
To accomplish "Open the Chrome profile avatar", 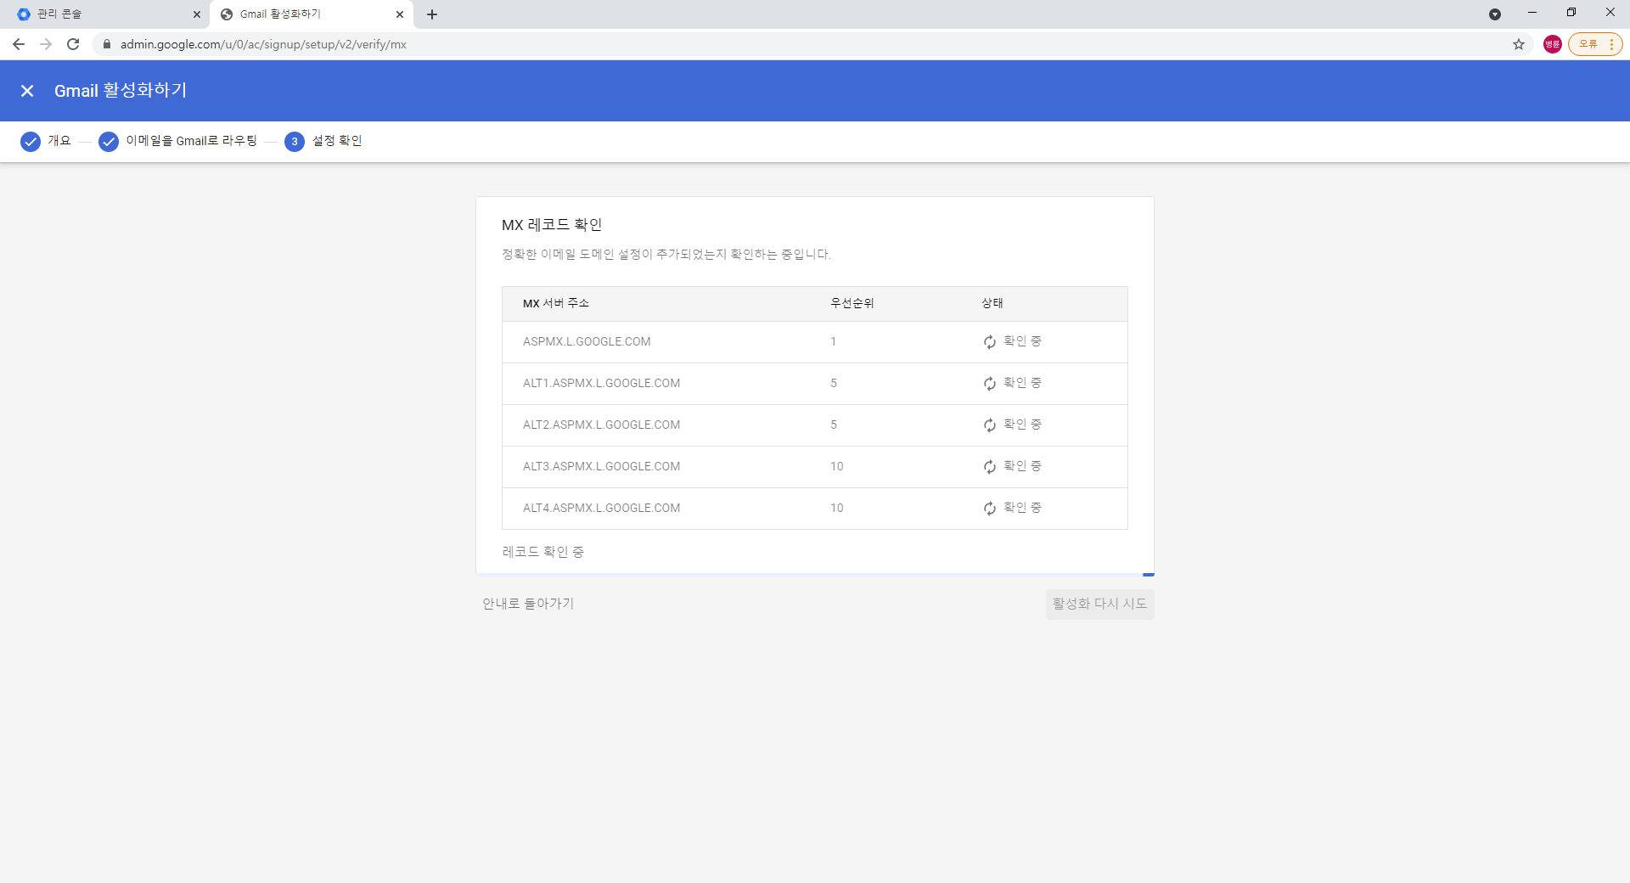I will (1552, 44).
